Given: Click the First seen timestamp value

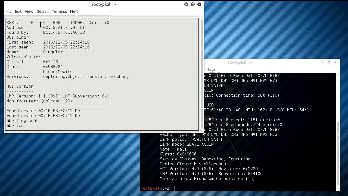Looking at the screenshot, I should (x=66, y=42).
